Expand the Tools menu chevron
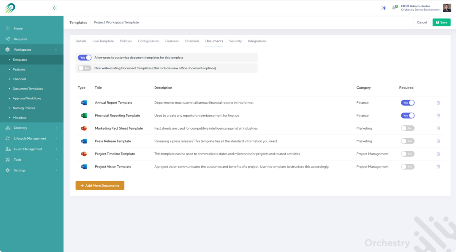456x252 pixels. click(x=56, y=160)
